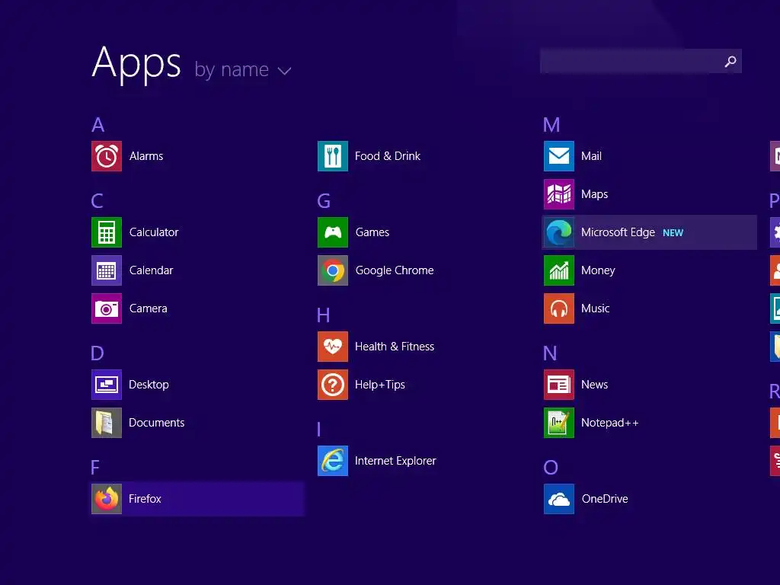Click the "Health & Fitness" label

pyautogui.click(x=395, y=347)
